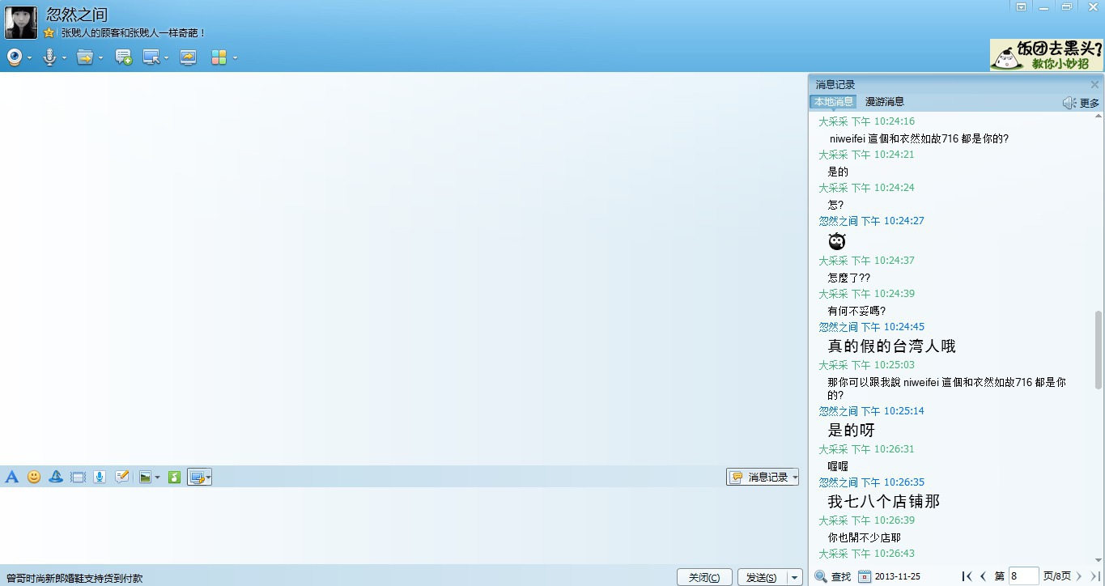Expand the applications dropdown arrow

[235, 58]
